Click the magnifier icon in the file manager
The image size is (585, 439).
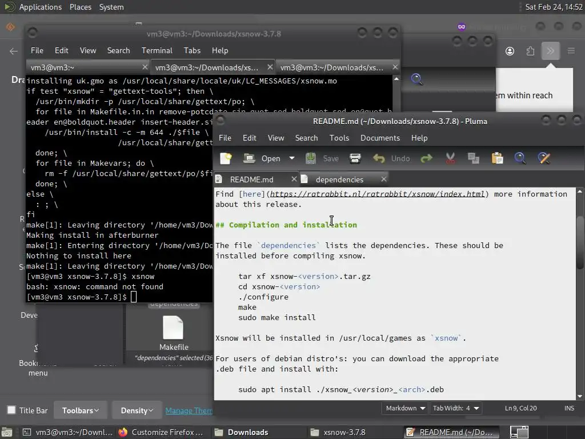point(416,79)
